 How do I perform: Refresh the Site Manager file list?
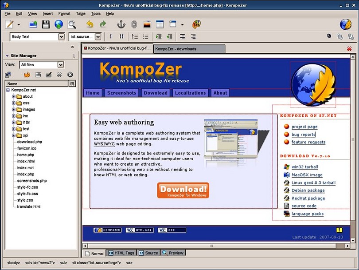coord(27,75)
